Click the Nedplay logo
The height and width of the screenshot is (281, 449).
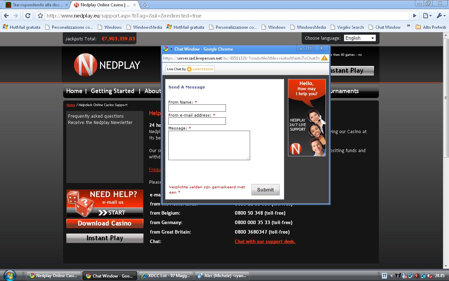pyautogui.click(x=107, y=65)
